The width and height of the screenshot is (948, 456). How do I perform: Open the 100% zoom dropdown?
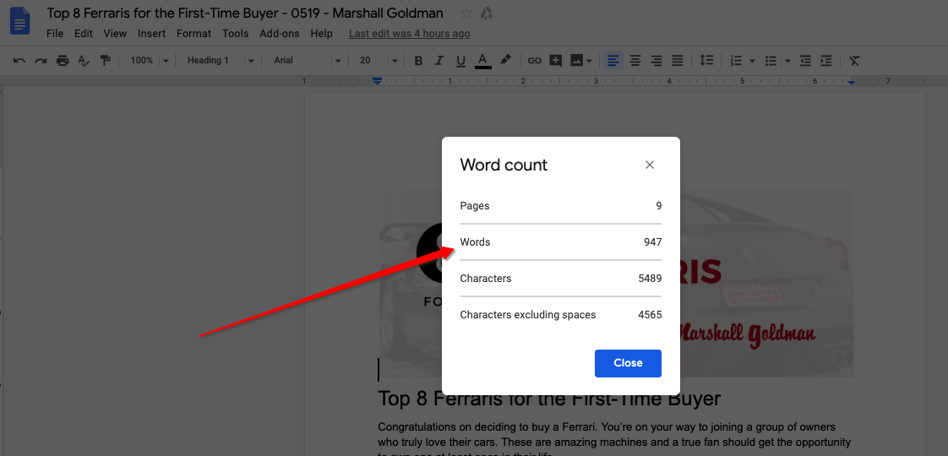click(149, 61)
